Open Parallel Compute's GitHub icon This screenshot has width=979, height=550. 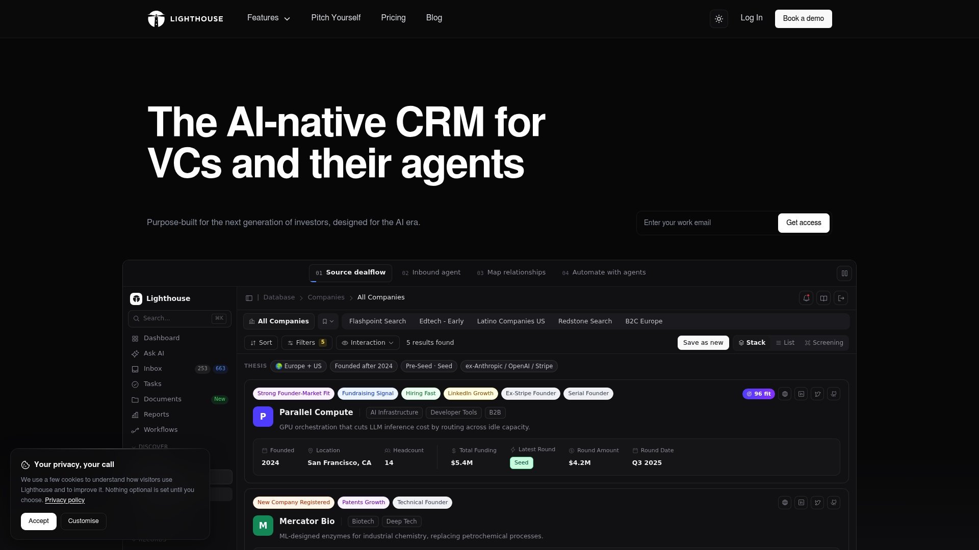pos(834,394)
